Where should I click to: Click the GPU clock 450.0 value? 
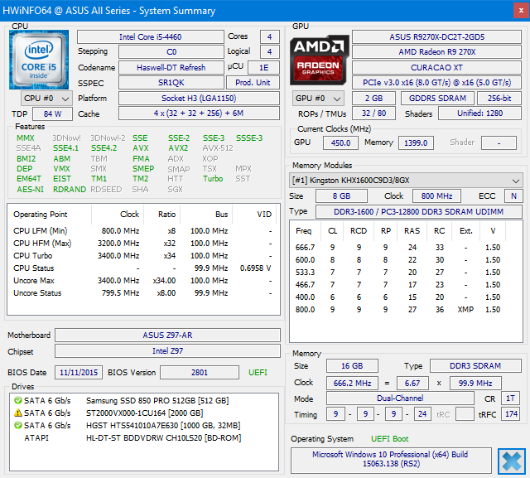click(340, 143)
